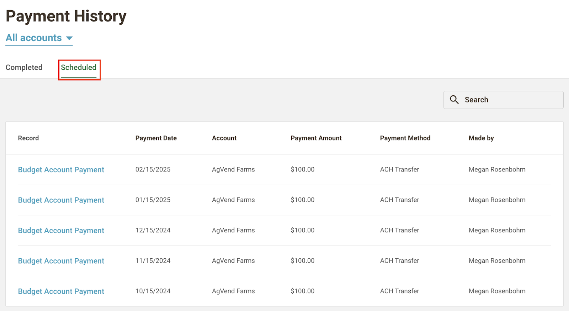Click the 02/15/2025 payment date cell
The image size is (569, 311).
coord(153,169)
